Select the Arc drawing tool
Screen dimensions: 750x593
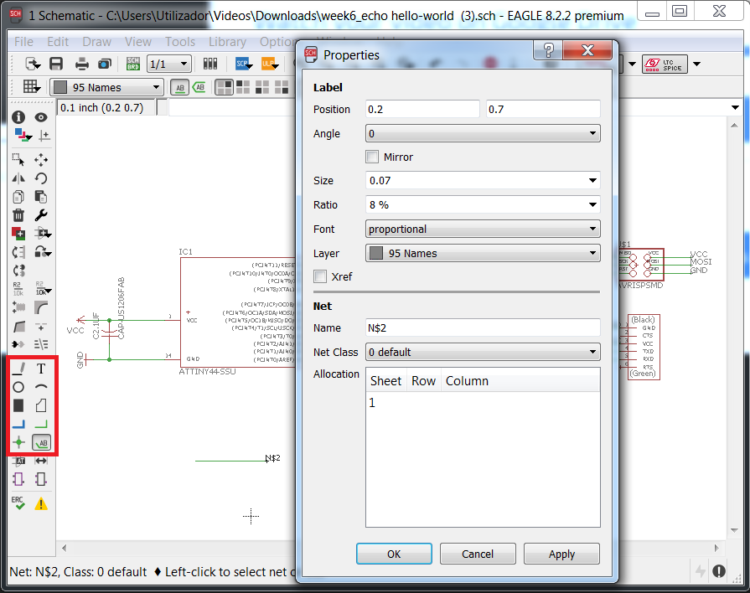click(41, 387)
